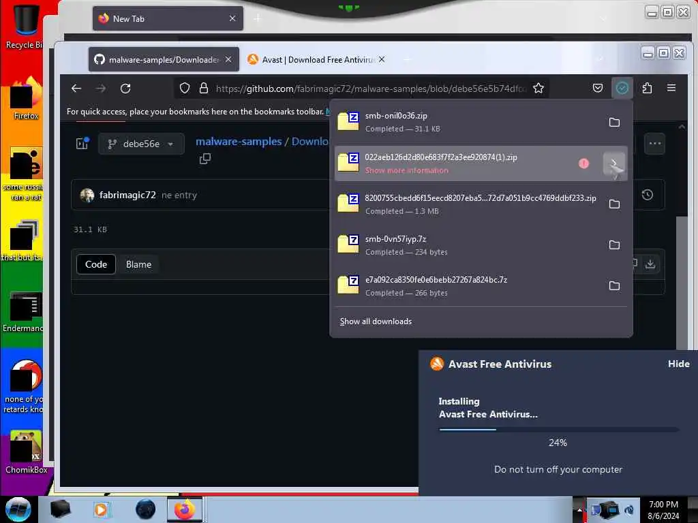698x523 pixels.
Task: Click the dark globe taskbar icon
Action: [146, 509]
